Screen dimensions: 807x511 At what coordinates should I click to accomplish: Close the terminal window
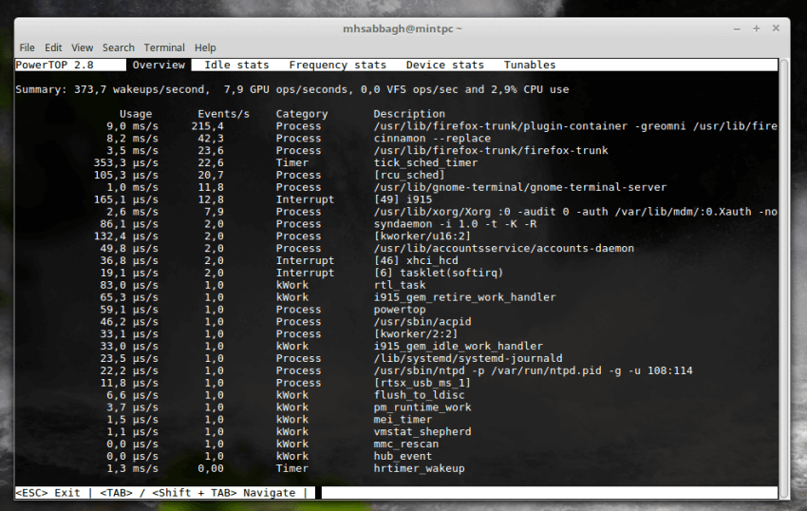click(776, 28)
